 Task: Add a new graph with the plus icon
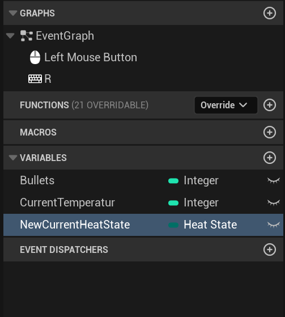point(270,13)
